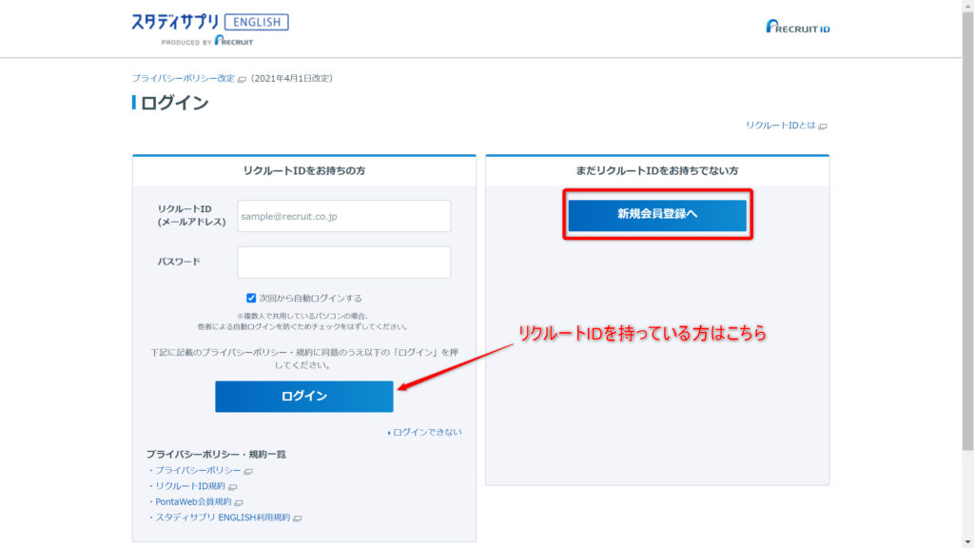The height and width of the screenshot is (548, 974).
Task: Focus the パスワード input field
Action: (344, 263)
